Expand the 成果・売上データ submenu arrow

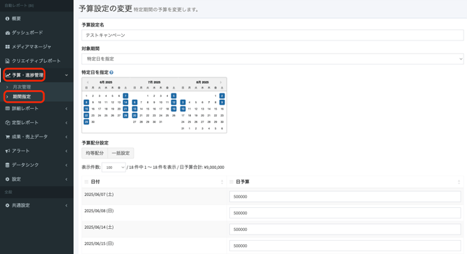coord(66,137)
